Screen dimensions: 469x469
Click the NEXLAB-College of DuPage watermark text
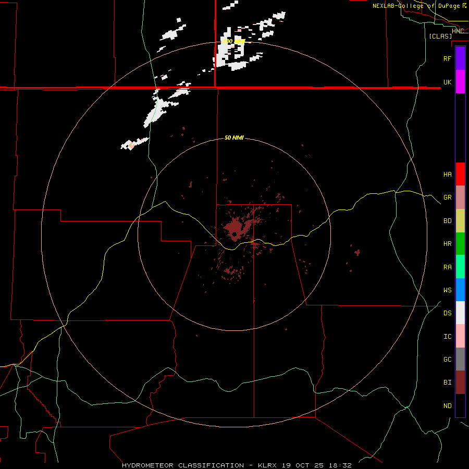point(416,6)
